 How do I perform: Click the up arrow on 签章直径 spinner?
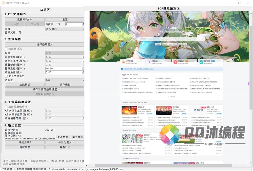pos(83,67)
